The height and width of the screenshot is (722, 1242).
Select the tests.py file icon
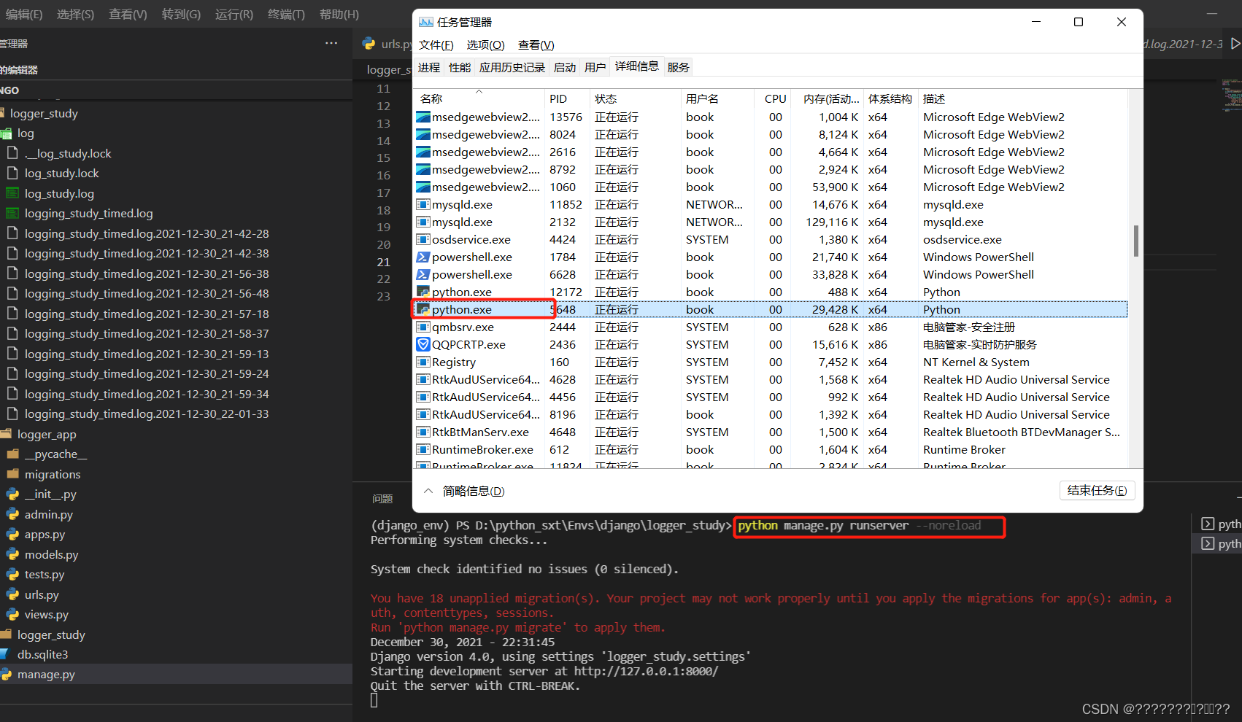(12, 574)
